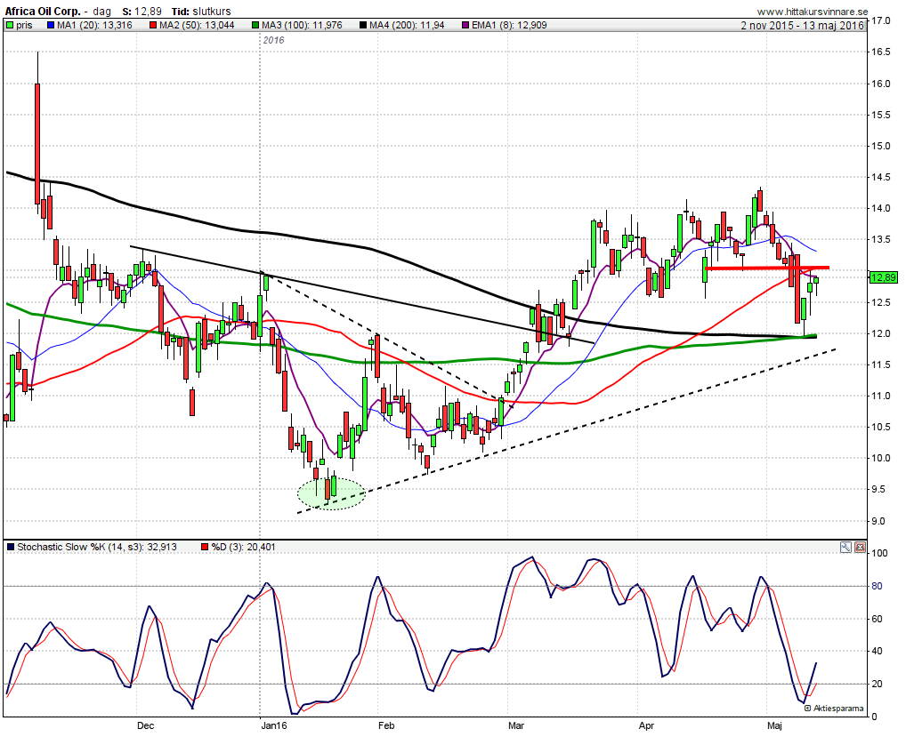Click the 17.0 price axis label

(x=881, y=20)
